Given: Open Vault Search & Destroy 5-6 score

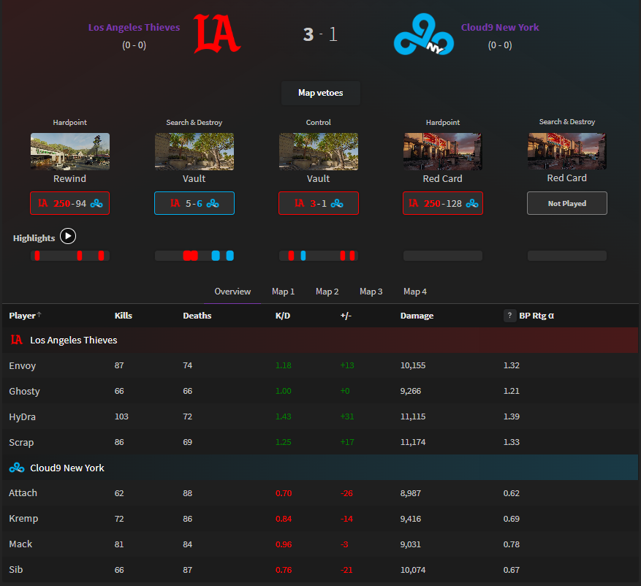Looking at the screenshot, I should coord(194,203).
